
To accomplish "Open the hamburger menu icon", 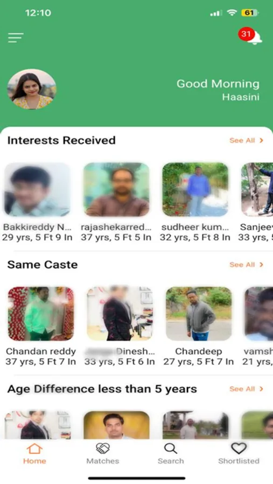I will pyautogui.click(x=16, y=38).
